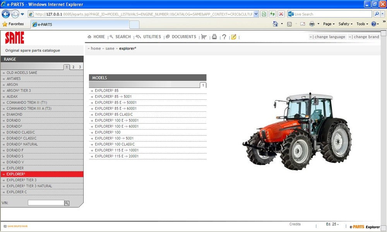The height and width of the screenshot is (232, 387).
Task: Open the shopping cart icon
Action: 204,37
